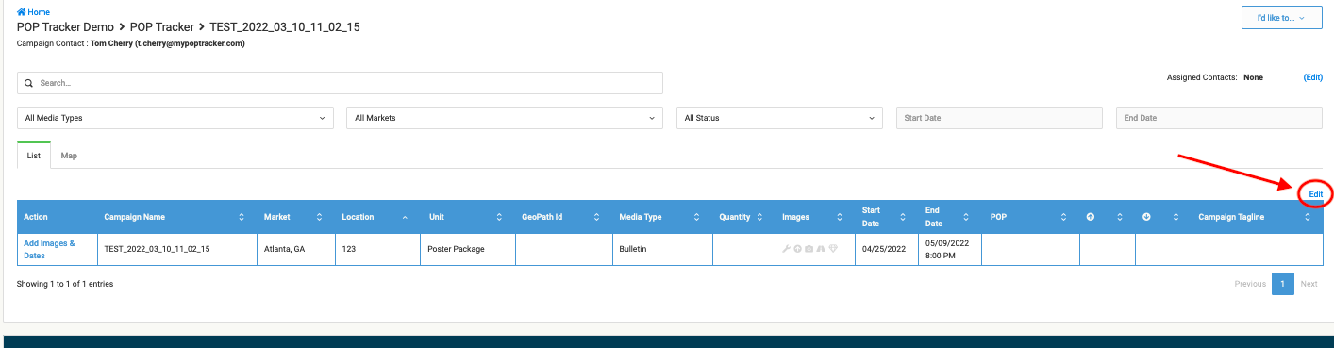The height and width of the screenshot is (348, 1334).
Task: Focus the Search input field
Action: click(340, 83)
